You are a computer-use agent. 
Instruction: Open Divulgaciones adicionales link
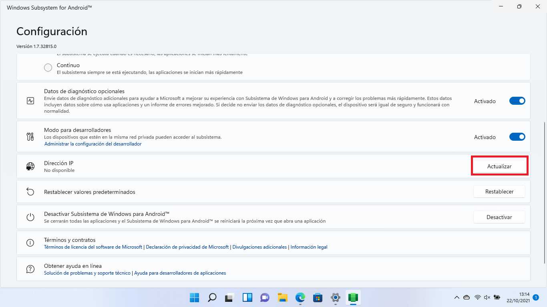(x=259, y=247)
